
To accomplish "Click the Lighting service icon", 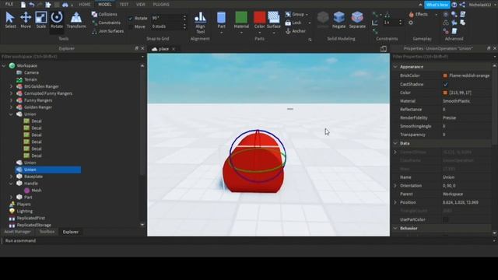I will tap(12, 211).
